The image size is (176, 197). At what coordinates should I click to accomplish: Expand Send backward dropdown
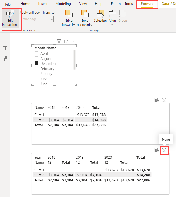(x=85, y=25)
